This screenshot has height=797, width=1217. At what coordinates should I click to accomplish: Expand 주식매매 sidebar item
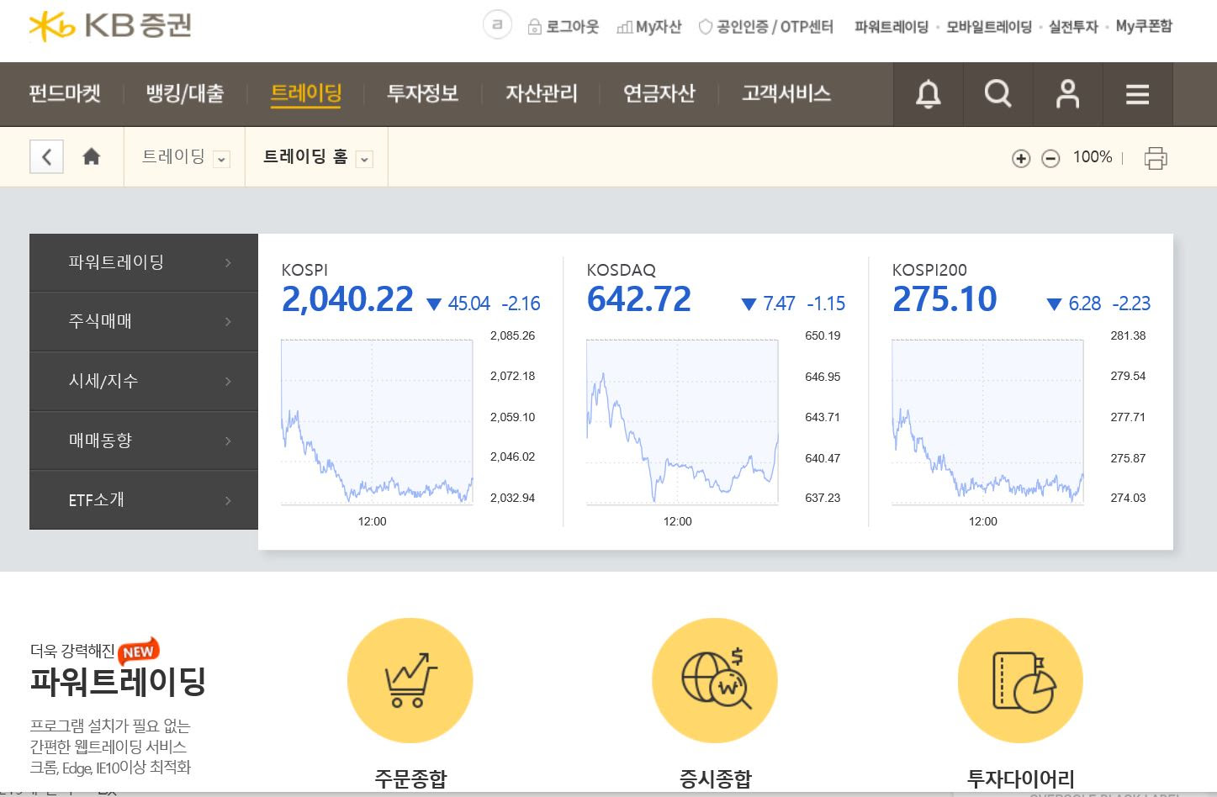pos(144,322)
